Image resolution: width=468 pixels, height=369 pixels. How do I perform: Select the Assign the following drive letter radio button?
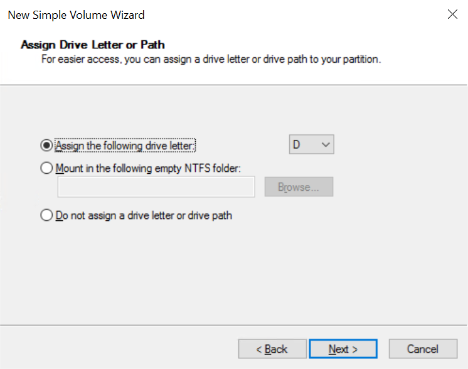tap(46, 145)
